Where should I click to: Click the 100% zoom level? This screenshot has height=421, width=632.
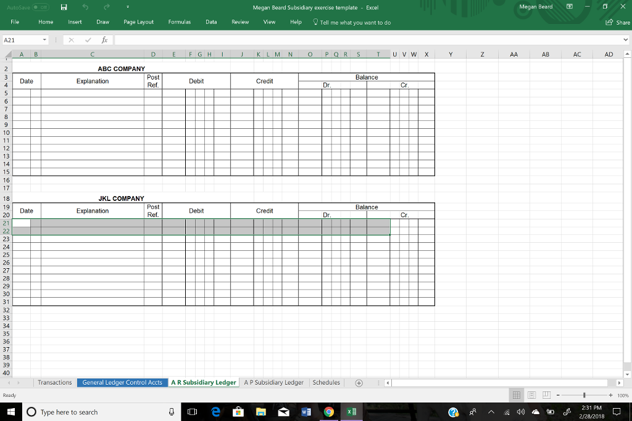[x=623, y=396]
